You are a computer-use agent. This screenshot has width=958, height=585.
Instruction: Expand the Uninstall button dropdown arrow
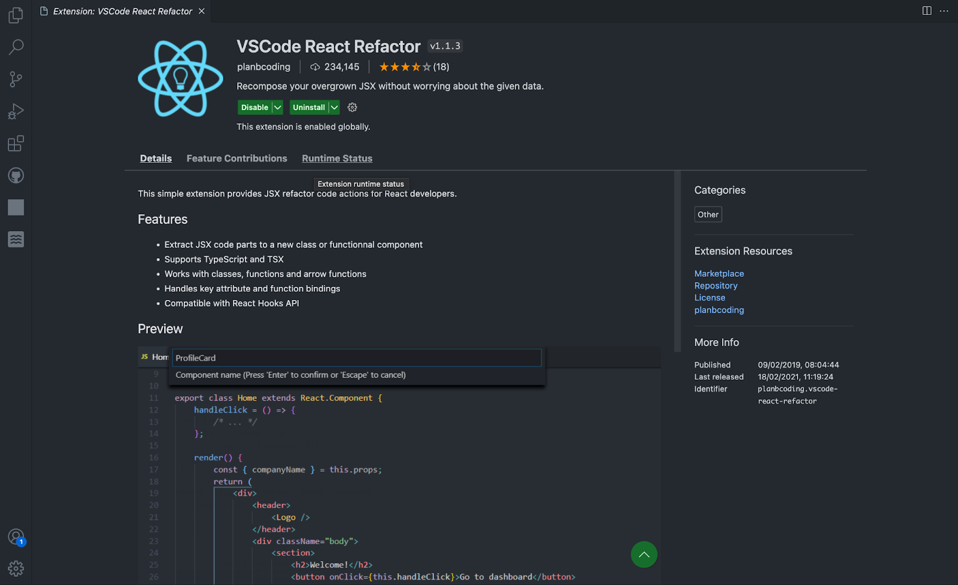pos(334,108)
